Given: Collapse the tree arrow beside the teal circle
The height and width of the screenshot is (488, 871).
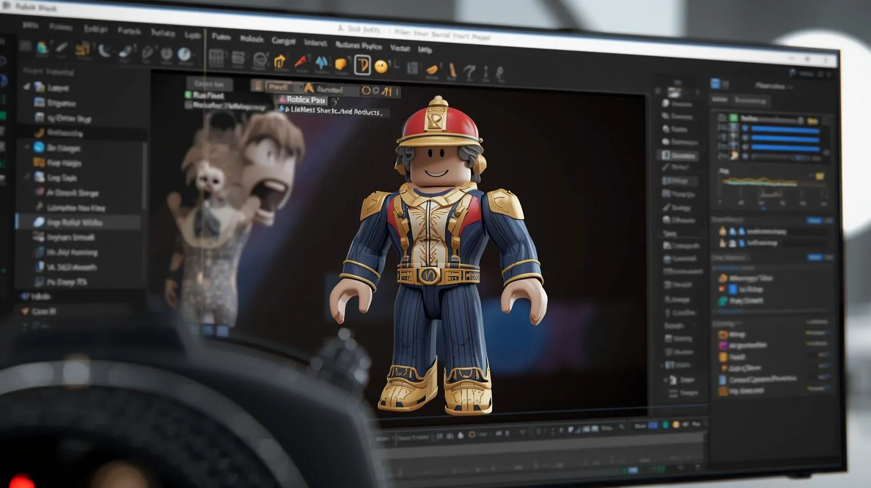Looking at the screenshot, I should (x=27, y=147).
